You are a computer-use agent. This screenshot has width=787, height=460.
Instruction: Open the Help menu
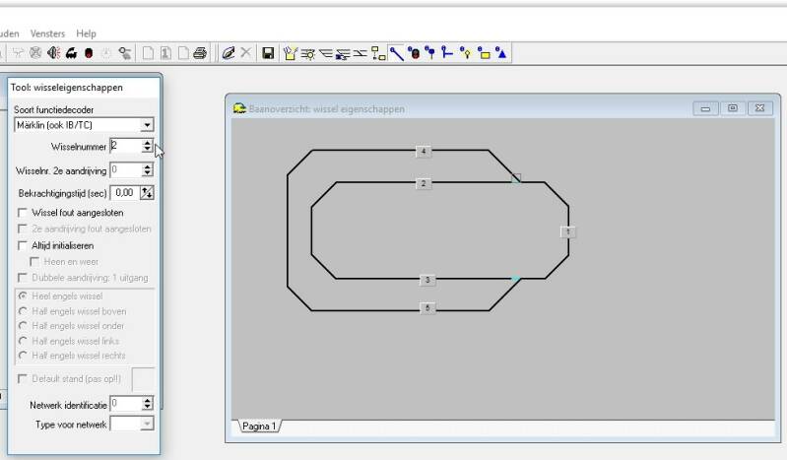[87, 33]
